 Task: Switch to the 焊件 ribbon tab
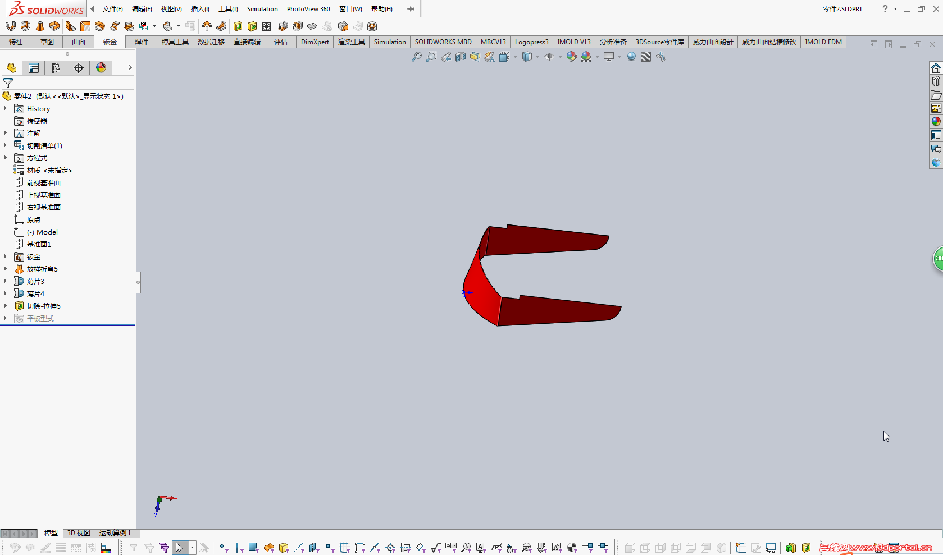142,42
